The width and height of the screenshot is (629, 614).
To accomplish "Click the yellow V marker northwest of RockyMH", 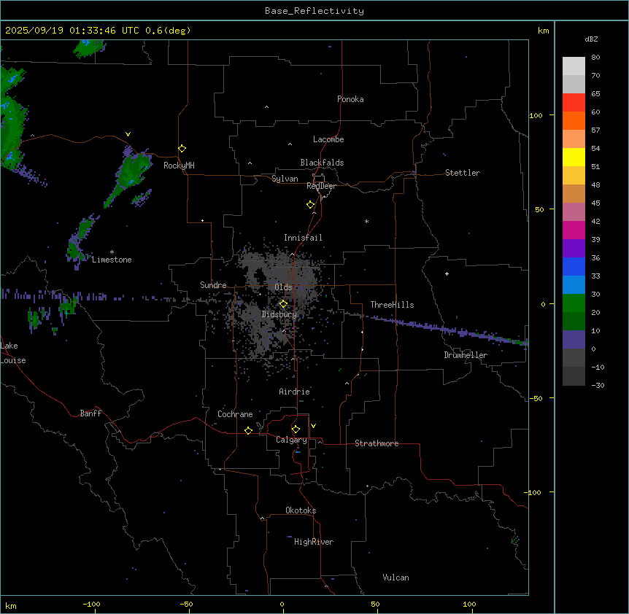I will point(128,134).
